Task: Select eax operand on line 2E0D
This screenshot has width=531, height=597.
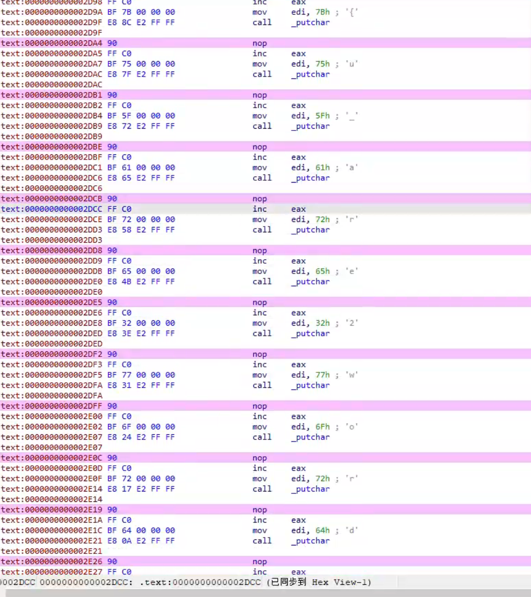Action: (x=299, y=468)
